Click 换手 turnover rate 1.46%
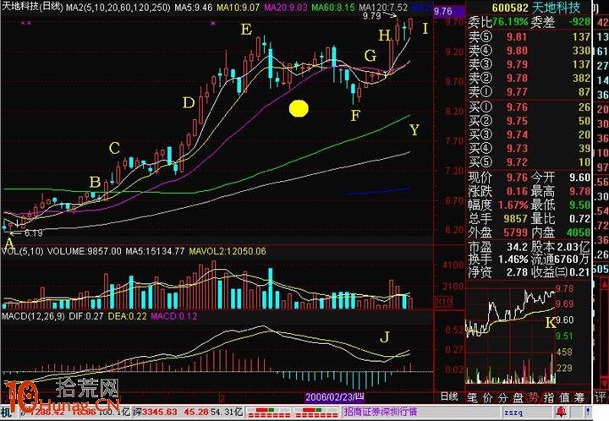Screen dimensions: 609x421 [513, 260]
